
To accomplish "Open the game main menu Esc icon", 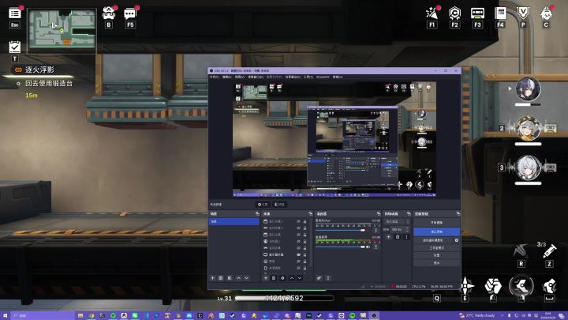I will [14, 13].
